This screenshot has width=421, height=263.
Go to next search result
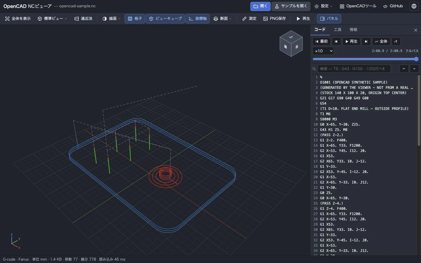[x=414, y=69]
